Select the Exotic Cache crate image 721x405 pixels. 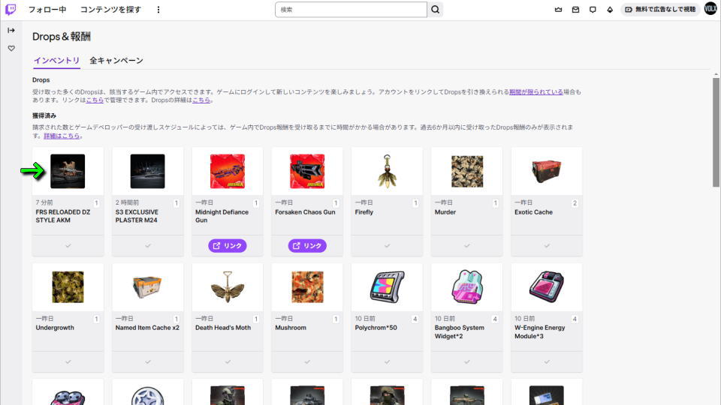(x=546, y=171)
